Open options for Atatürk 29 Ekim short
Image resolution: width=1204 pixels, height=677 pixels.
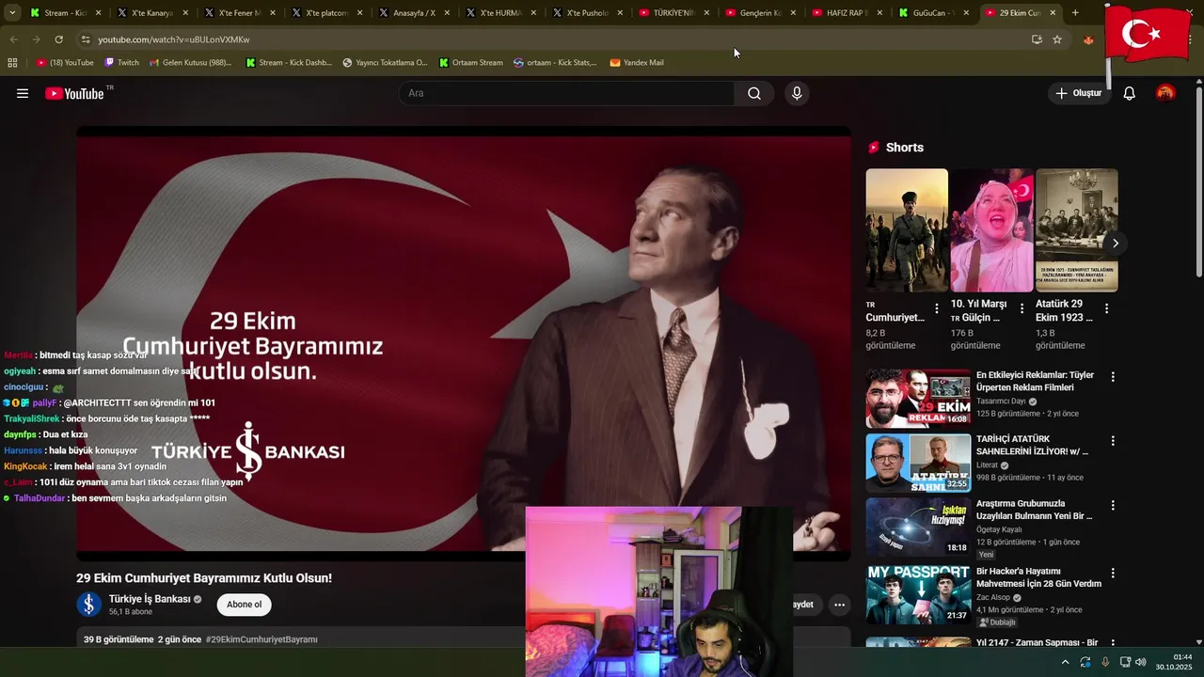[1106, 308]
